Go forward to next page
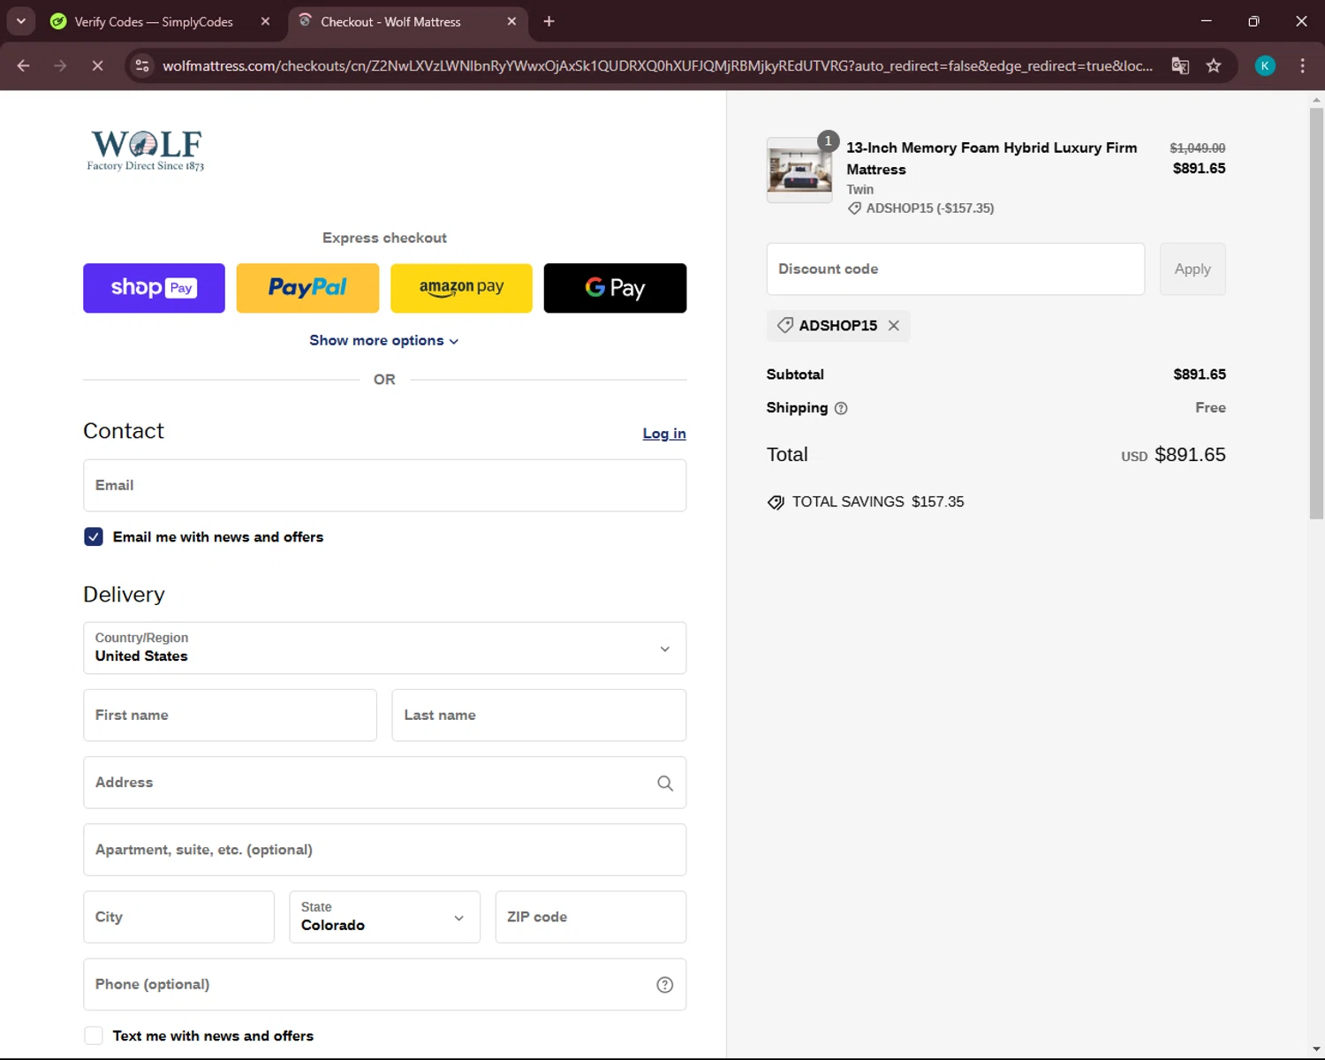Image resolution: width=1325 pixels, height=1060 pixels. point(60,65)
